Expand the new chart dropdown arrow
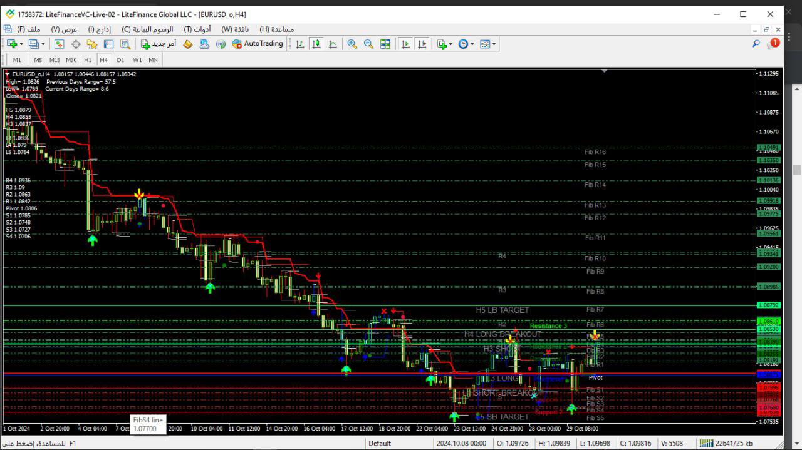The image size is (802, 450). click(21, 44)
